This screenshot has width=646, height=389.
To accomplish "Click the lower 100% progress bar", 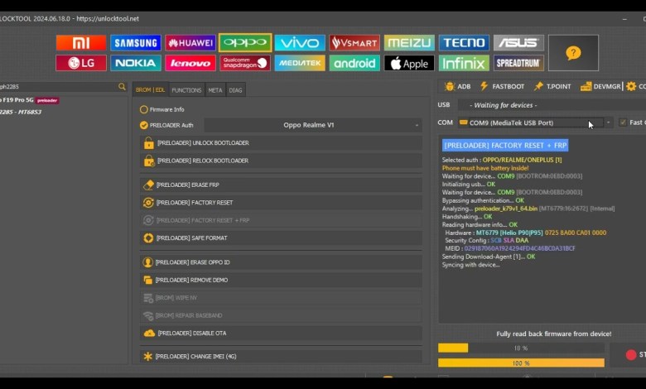I will [521, 363].
